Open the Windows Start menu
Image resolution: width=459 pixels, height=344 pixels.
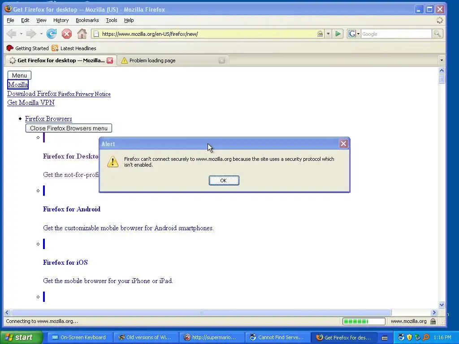tap(22, 337)
